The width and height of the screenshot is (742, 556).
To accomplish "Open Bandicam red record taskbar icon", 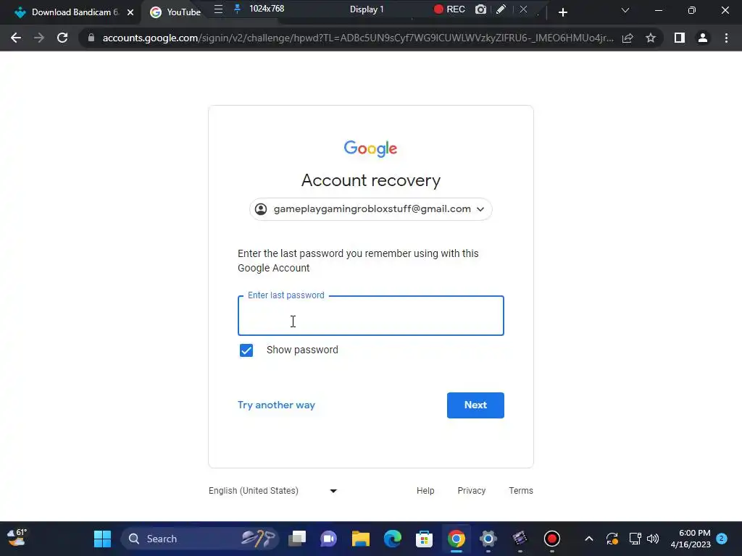I will 551,539.
